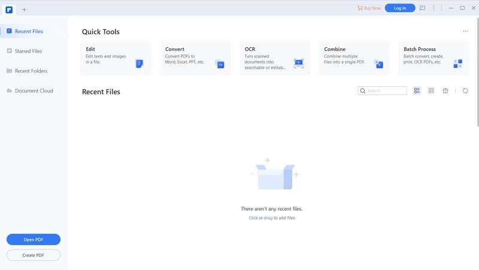
Task: Open the vertical three-dot menu in title bar
Action: pos(433,8)
